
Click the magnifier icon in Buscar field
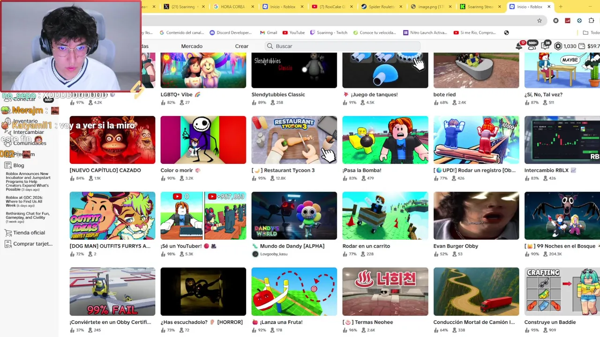(x=270, y=46)
